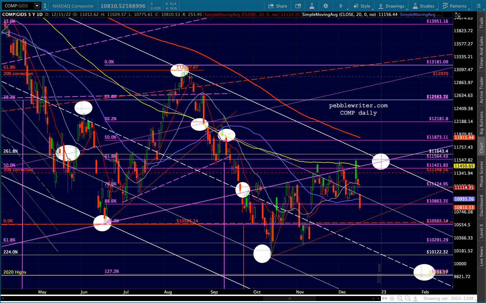Open chart settings gear icon

tap(326, 6)
